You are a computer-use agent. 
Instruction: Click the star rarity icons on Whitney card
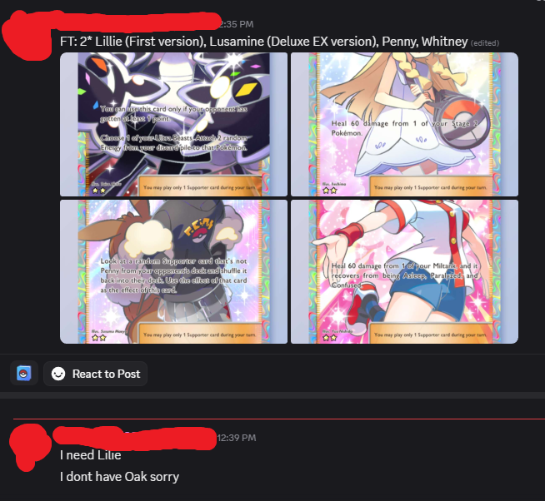pyautogui.click(x=329, y=338)
